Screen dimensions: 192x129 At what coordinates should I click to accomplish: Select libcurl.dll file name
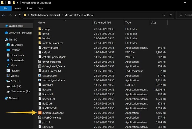tap(48, 94)
